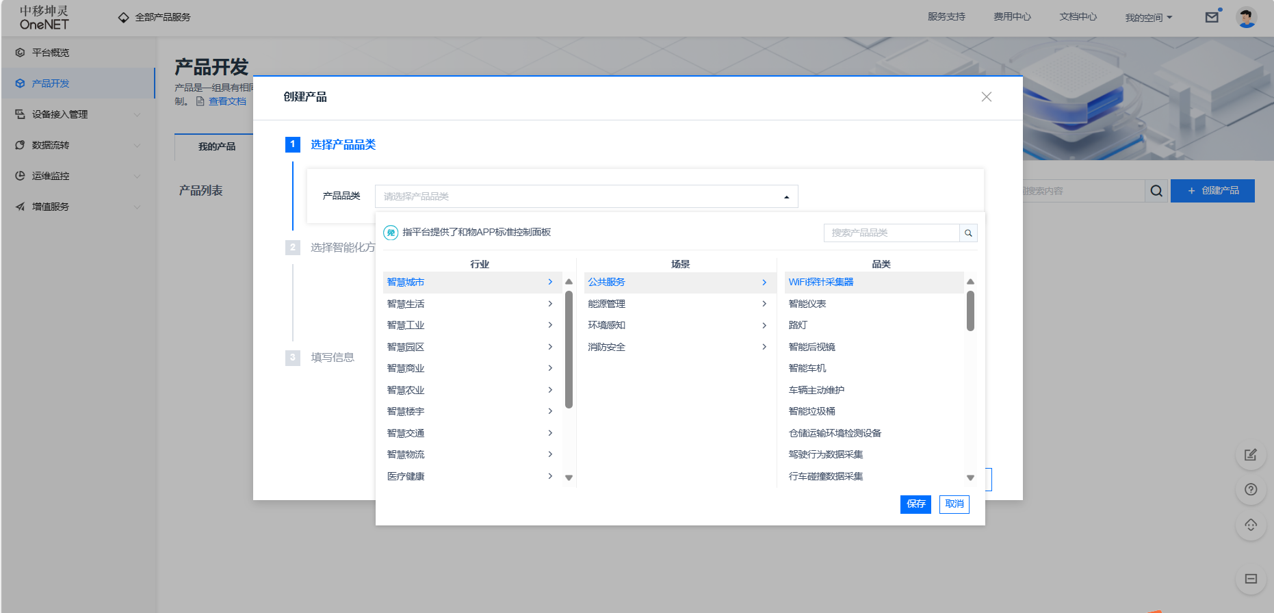Select 能源管理 in the scene column

click(x=606, y=304)
